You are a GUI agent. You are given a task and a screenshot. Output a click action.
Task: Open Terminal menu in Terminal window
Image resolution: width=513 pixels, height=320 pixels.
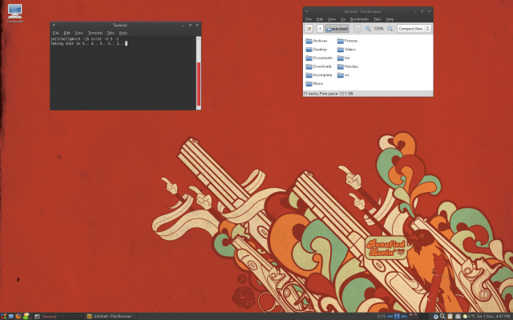click(x=95, y=33)
